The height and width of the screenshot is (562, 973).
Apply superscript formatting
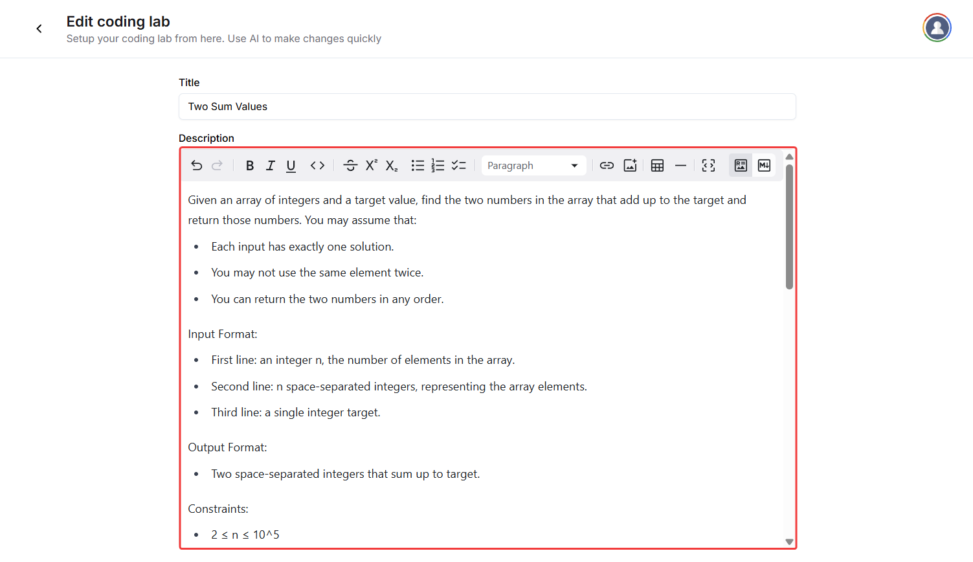click(x=371, y=166)
